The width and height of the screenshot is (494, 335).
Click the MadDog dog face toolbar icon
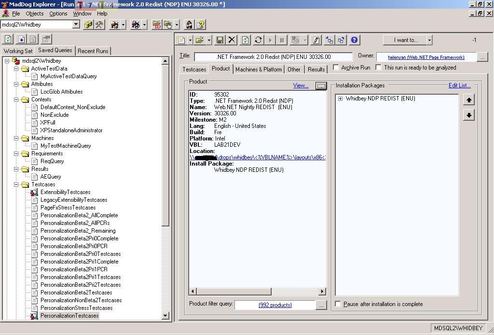(189, 25)
